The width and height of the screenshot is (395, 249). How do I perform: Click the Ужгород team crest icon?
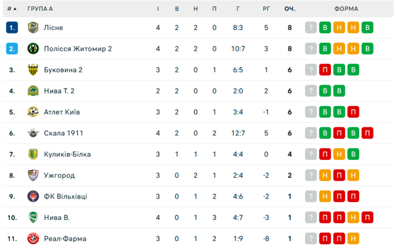click(33, 175)
